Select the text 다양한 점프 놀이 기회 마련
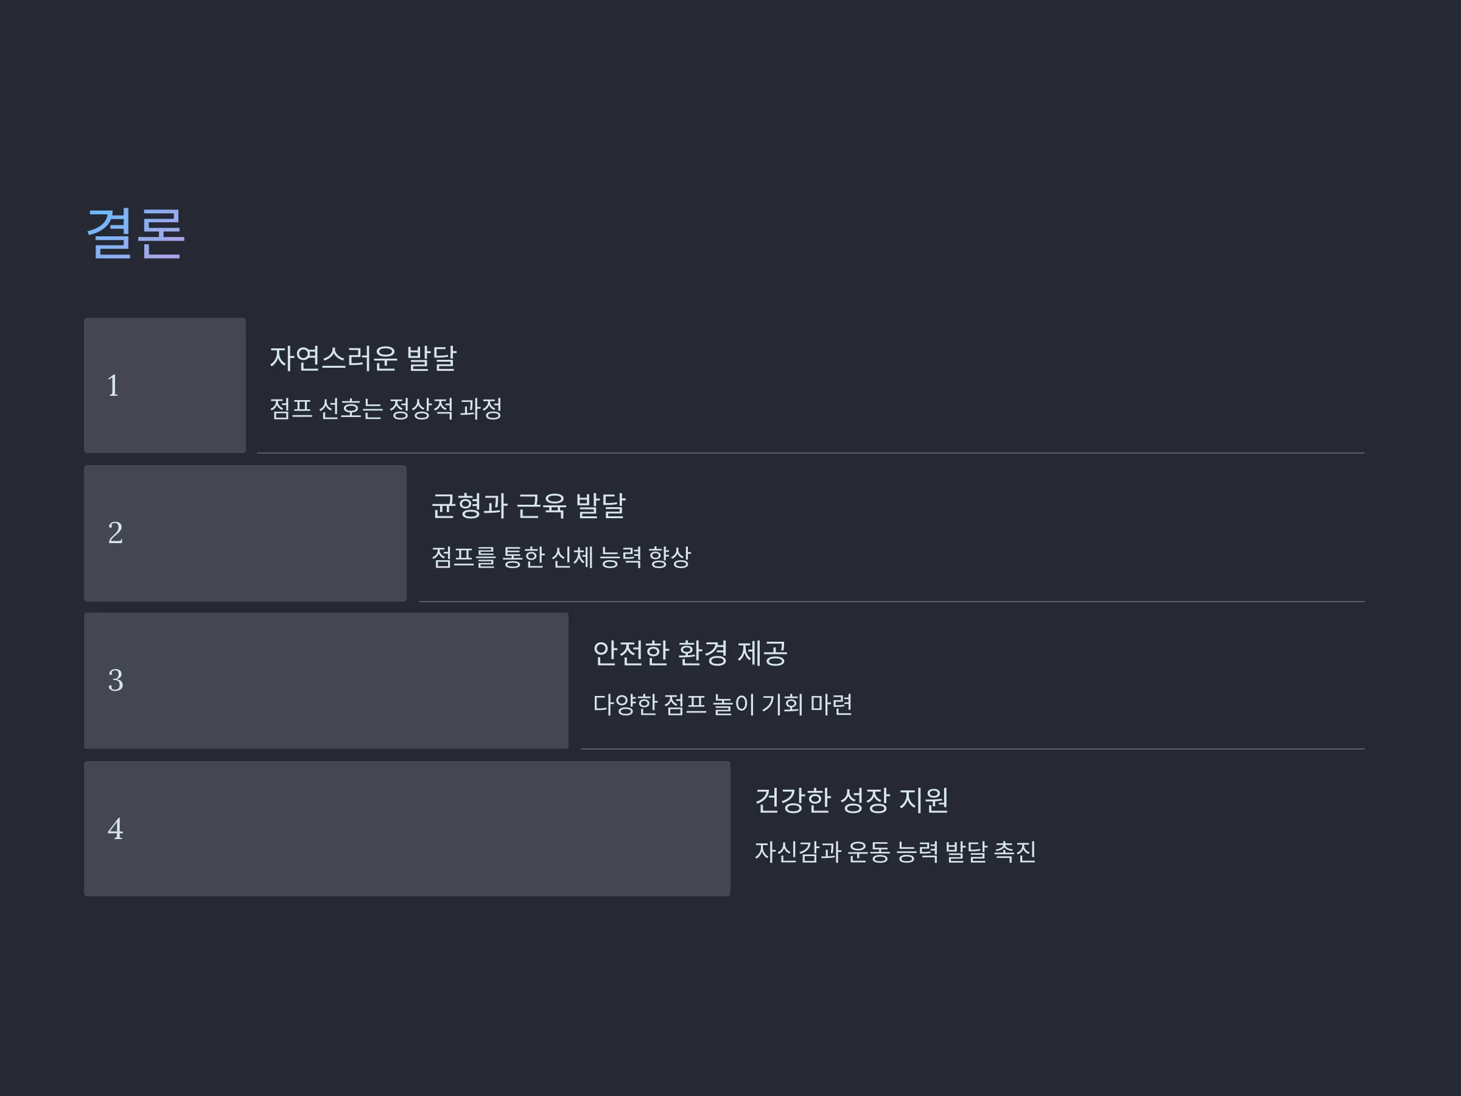Viewport: 1461px width, 1096px height. tap(723, 704)
